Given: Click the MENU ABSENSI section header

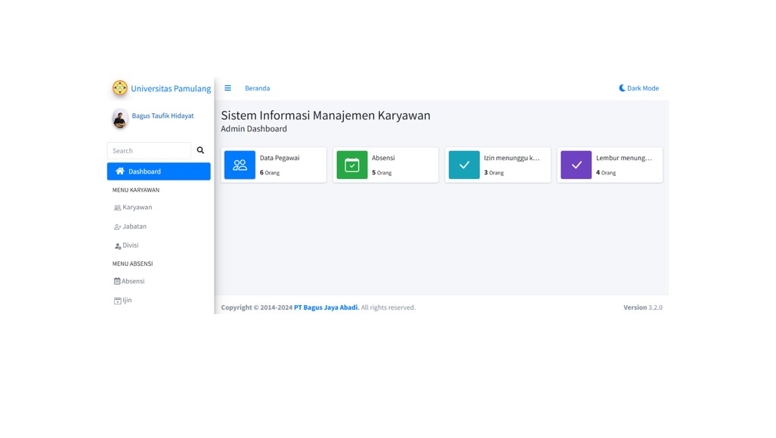Looking at the screenshot, I should pos(133,264).
